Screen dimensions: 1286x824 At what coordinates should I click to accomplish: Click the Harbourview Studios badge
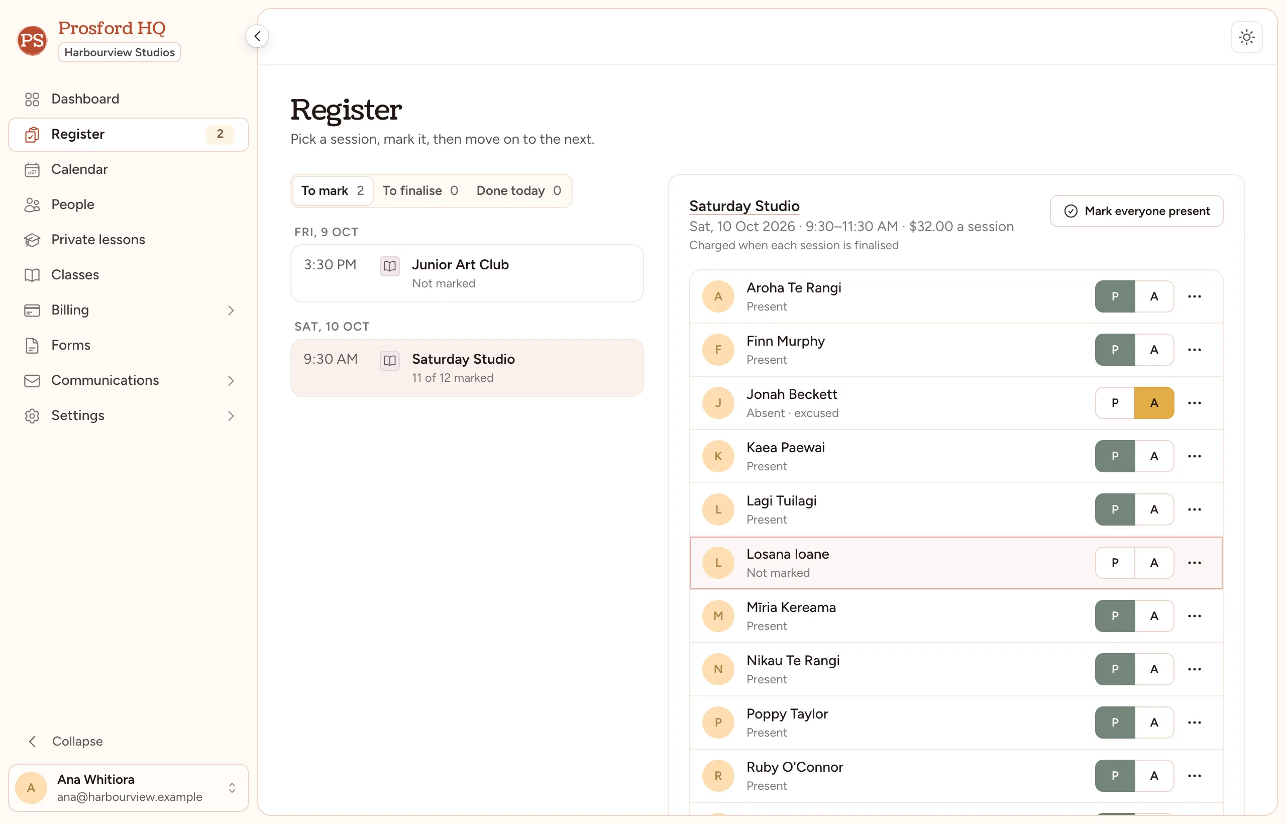[119, 52]
